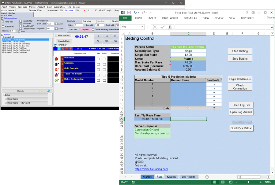
Task: Switch to Page Break Preview icon in status bar
Action: [x=231, y=182]
